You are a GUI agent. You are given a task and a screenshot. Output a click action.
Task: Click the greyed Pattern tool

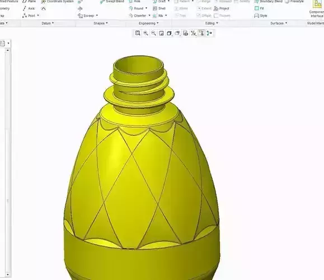pos(182,1)
